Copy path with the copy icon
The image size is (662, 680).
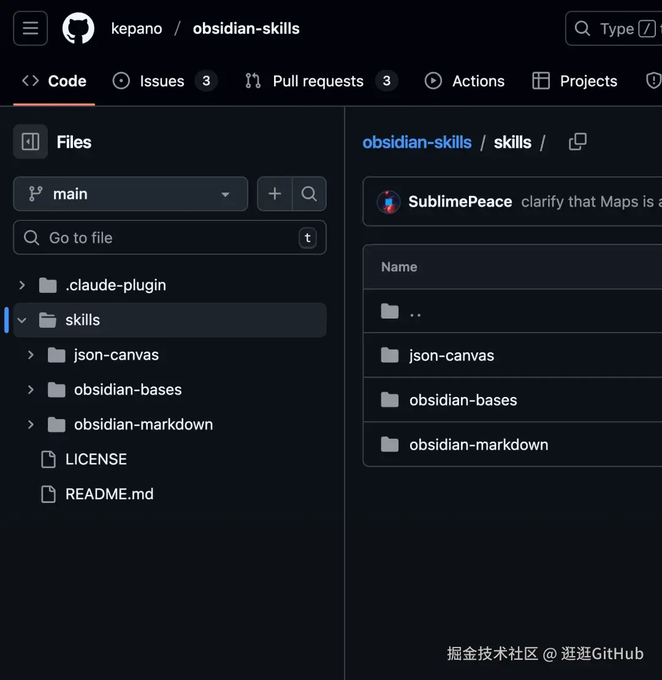[577, 142]
